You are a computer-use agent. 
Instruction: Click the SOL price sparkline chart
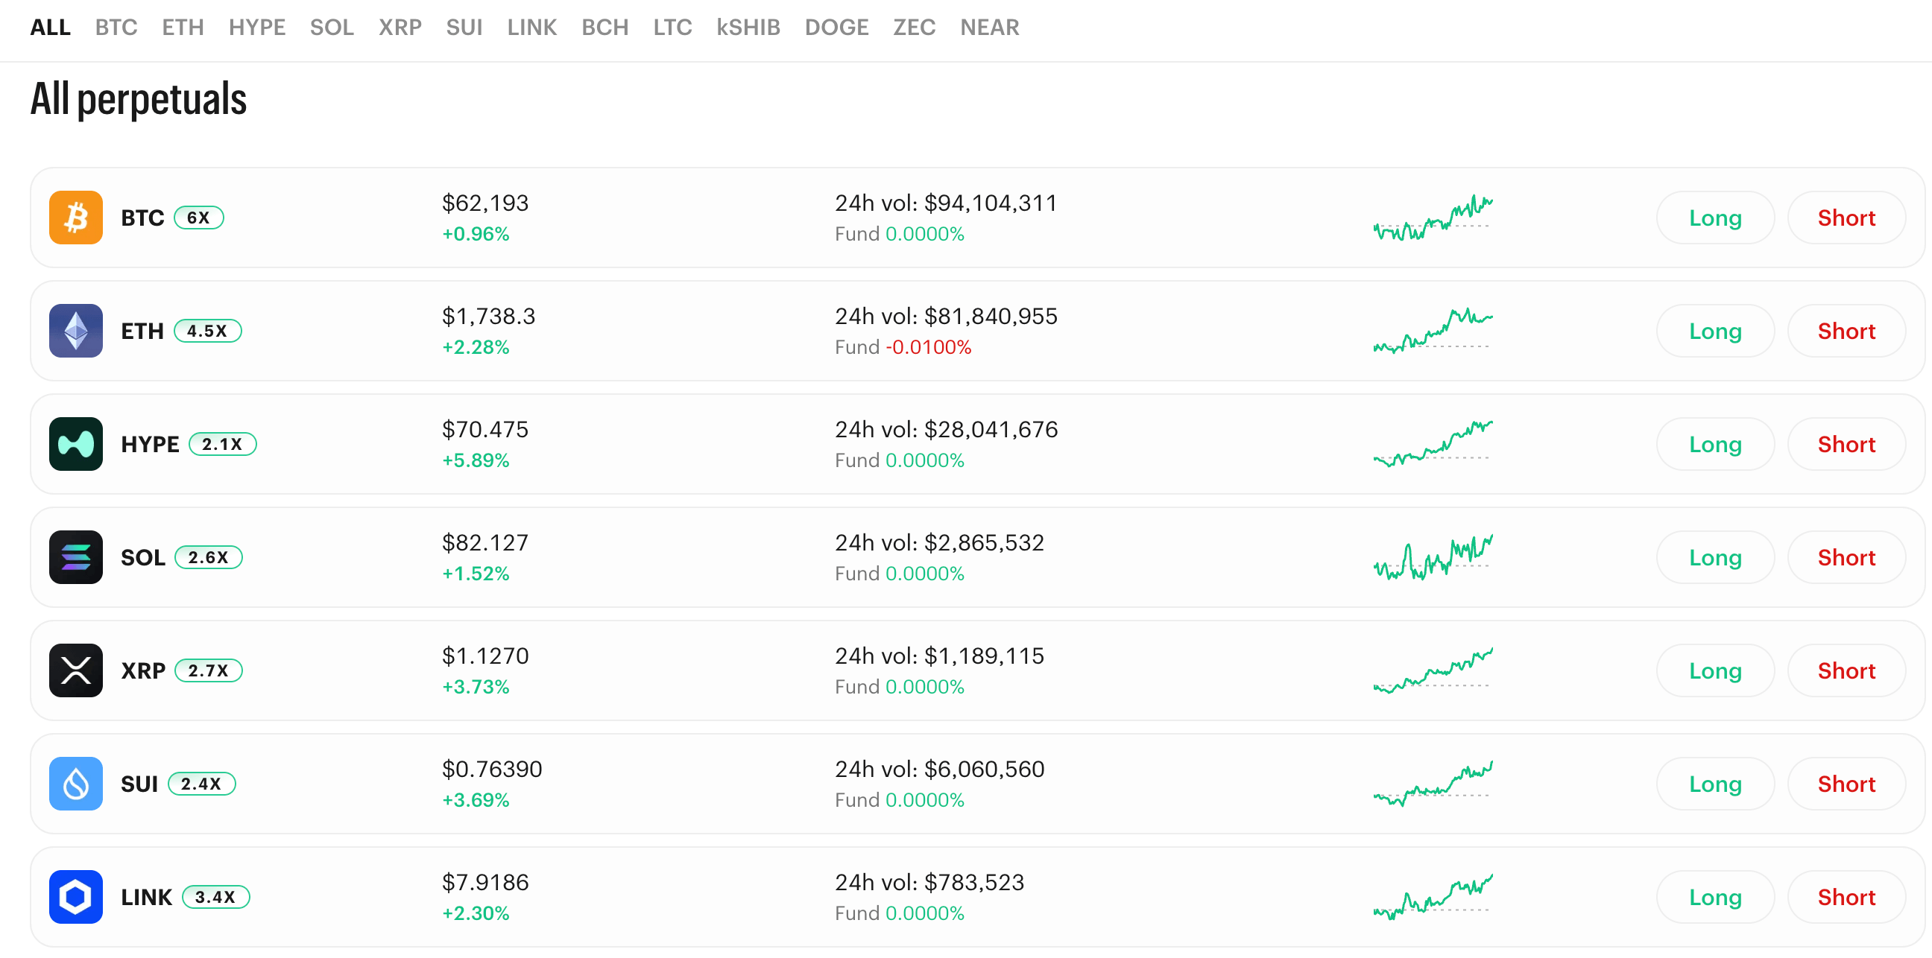point(1433,557)
